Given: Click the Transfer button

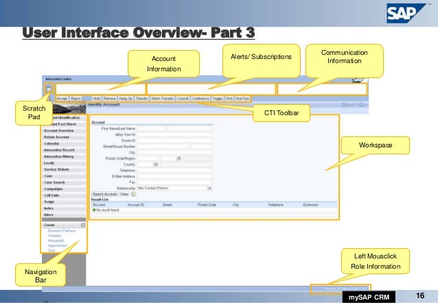Looking at the screenshot, I should coord(141,99).
